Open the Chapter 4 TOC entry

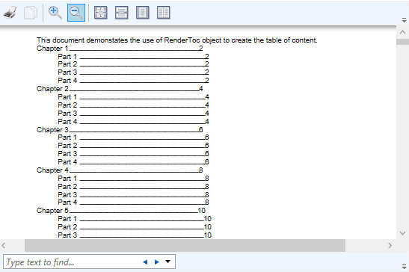click(120, 170)
